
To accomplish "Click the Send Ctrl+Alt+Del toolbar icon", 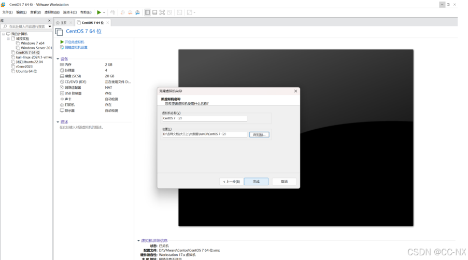I will tap(112, 12).
